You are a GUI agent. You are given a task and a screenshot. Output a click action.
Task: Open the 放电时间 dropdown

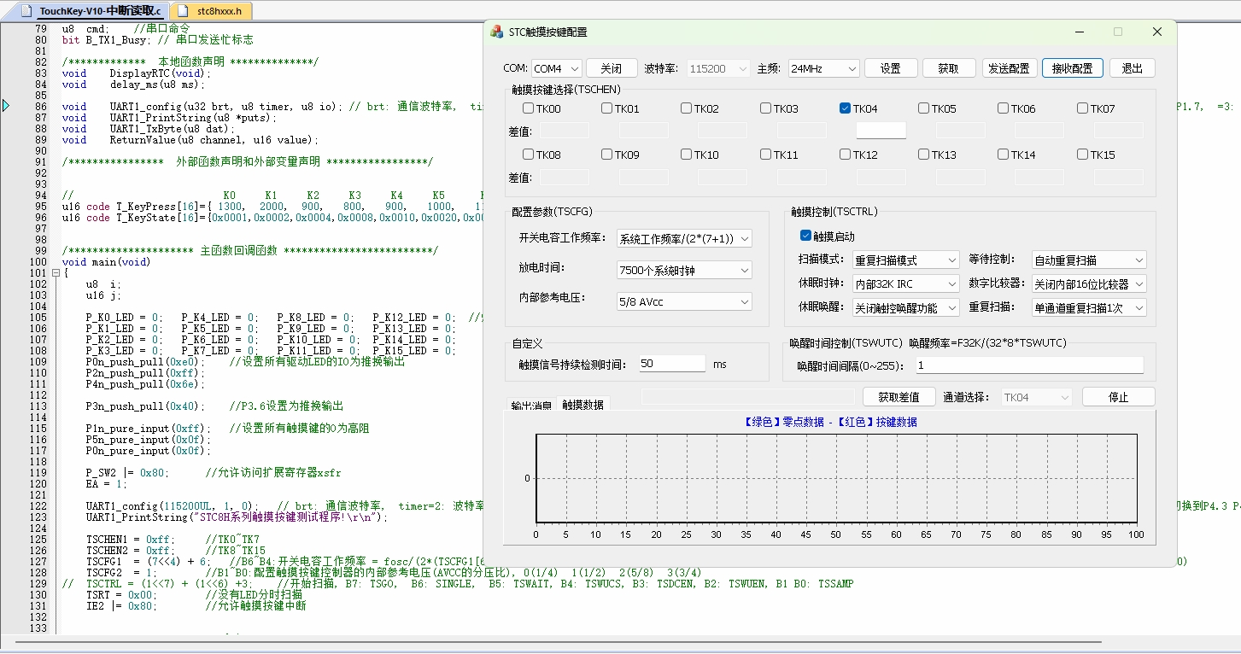tap(684, 270)
